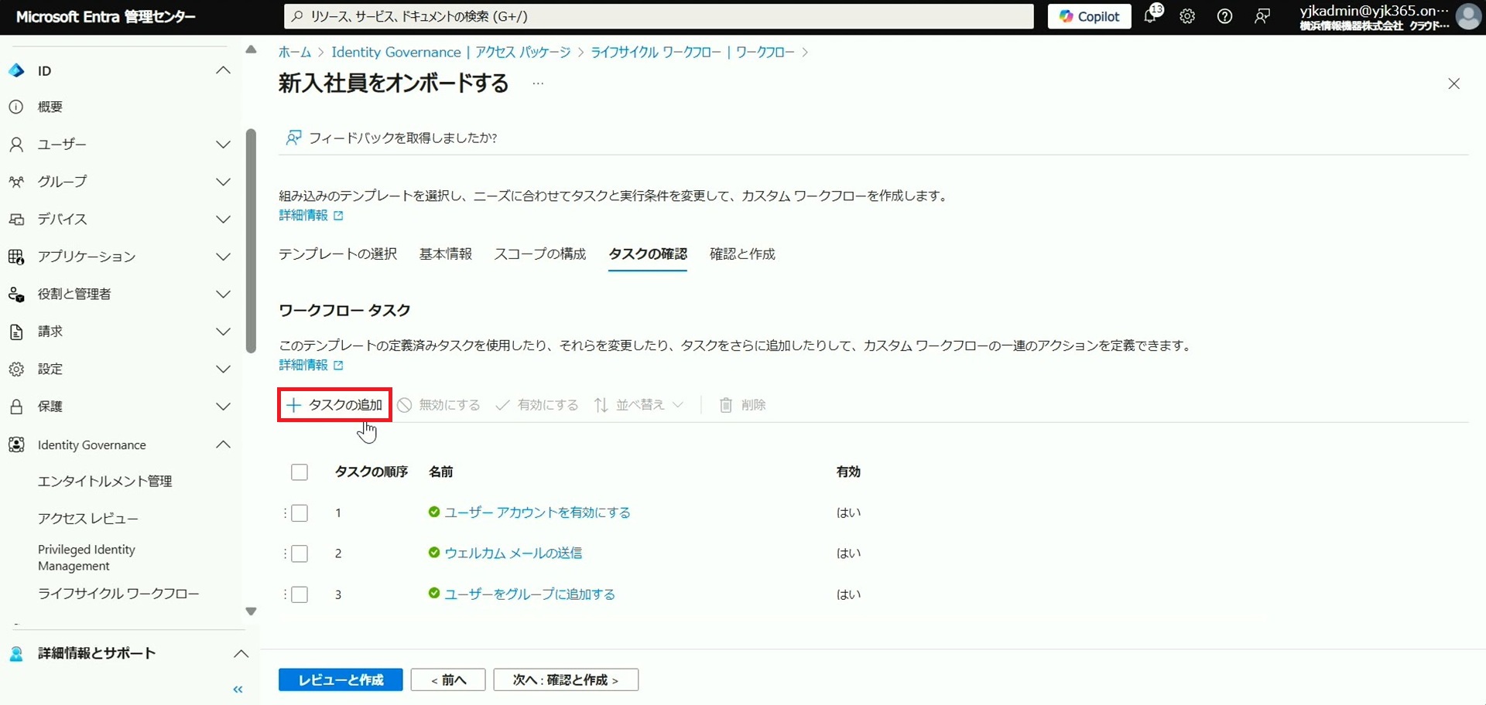Click the feedback icon beside フィードバックを取得しましたか
Image resolution: width=1486 pixels, height=705 pixels.
293,138
